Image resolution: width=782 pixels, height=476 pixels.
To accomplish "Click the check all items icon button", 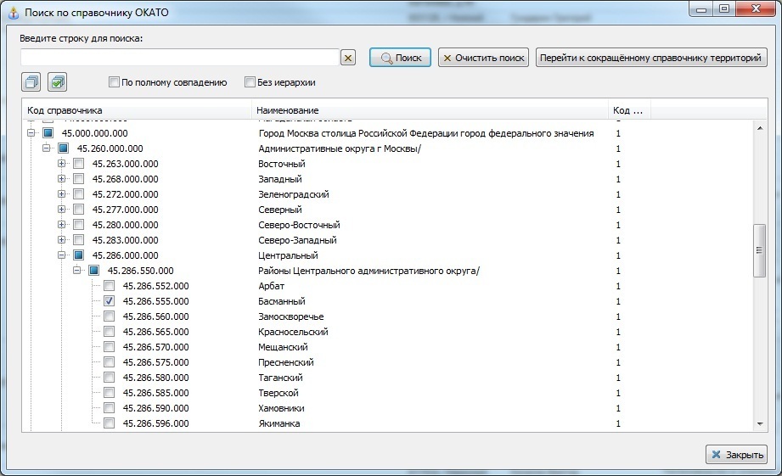I will tap(57, 82).
